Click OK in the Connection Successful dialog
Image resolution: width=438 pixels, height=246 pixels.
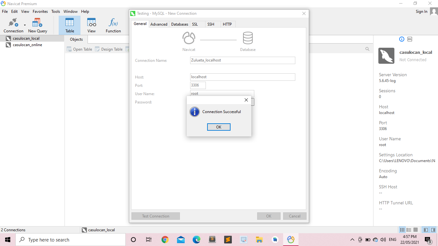pyautogui.click(x=219, y=127)
